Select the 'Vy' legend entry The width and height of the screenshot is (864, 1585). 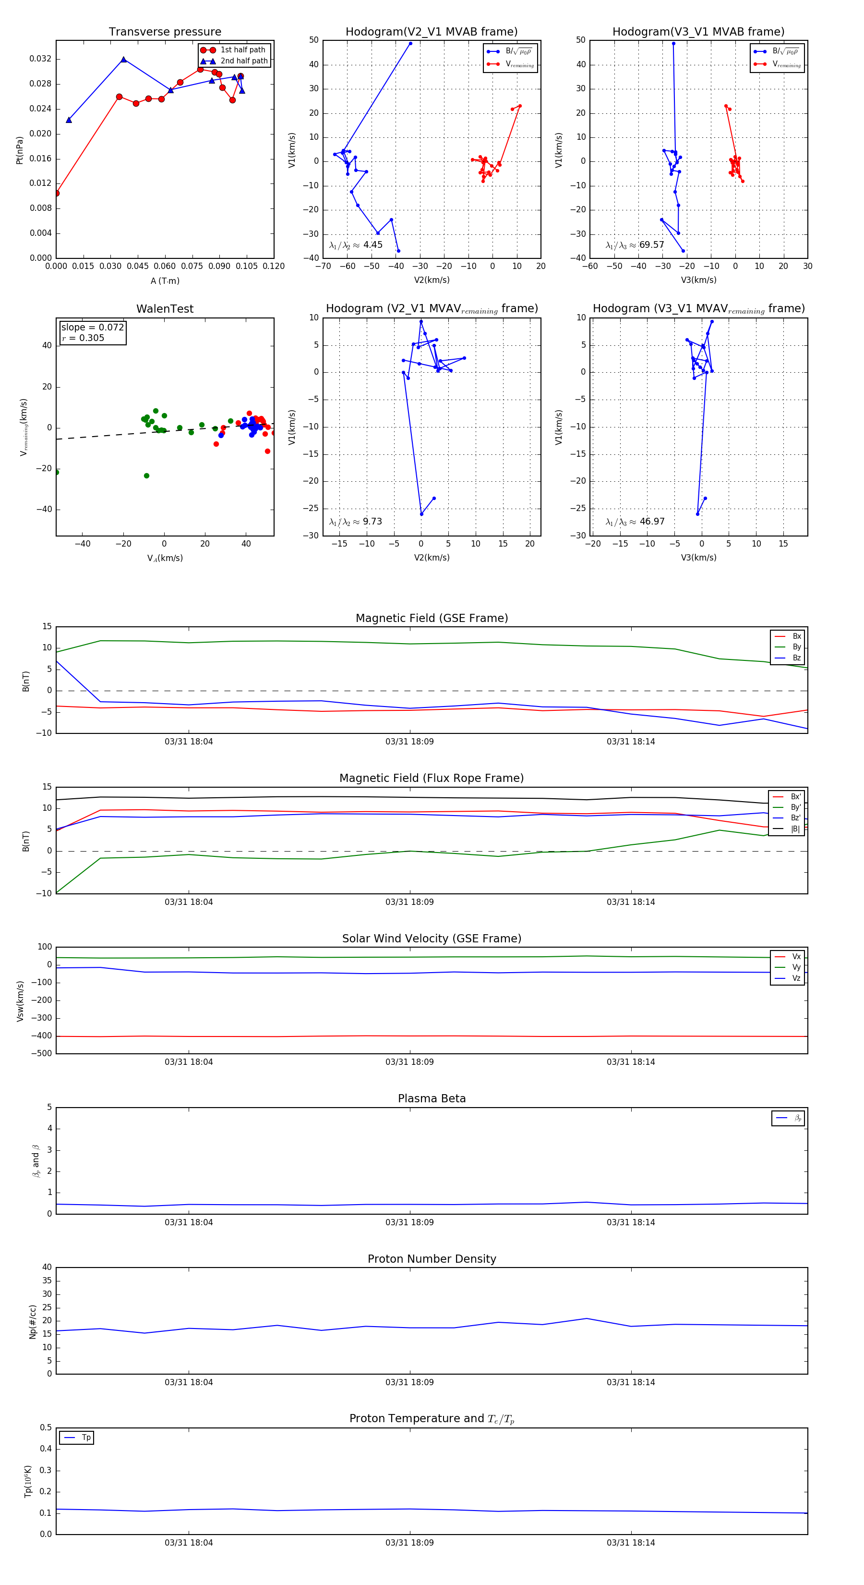pos(788,967)
